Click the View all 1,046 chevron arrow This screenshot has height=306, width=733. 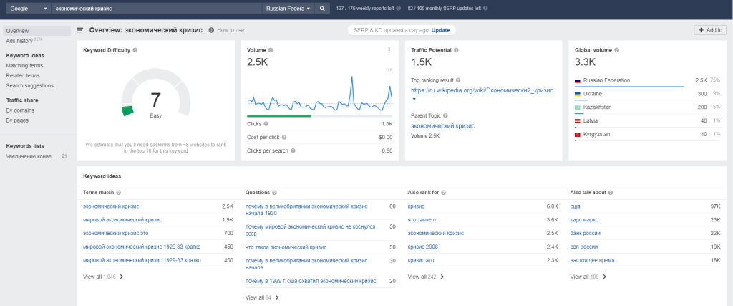122,277
